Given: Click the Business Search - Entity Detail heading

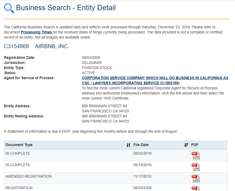Looking at the screenshot, I should click(66, 8).
